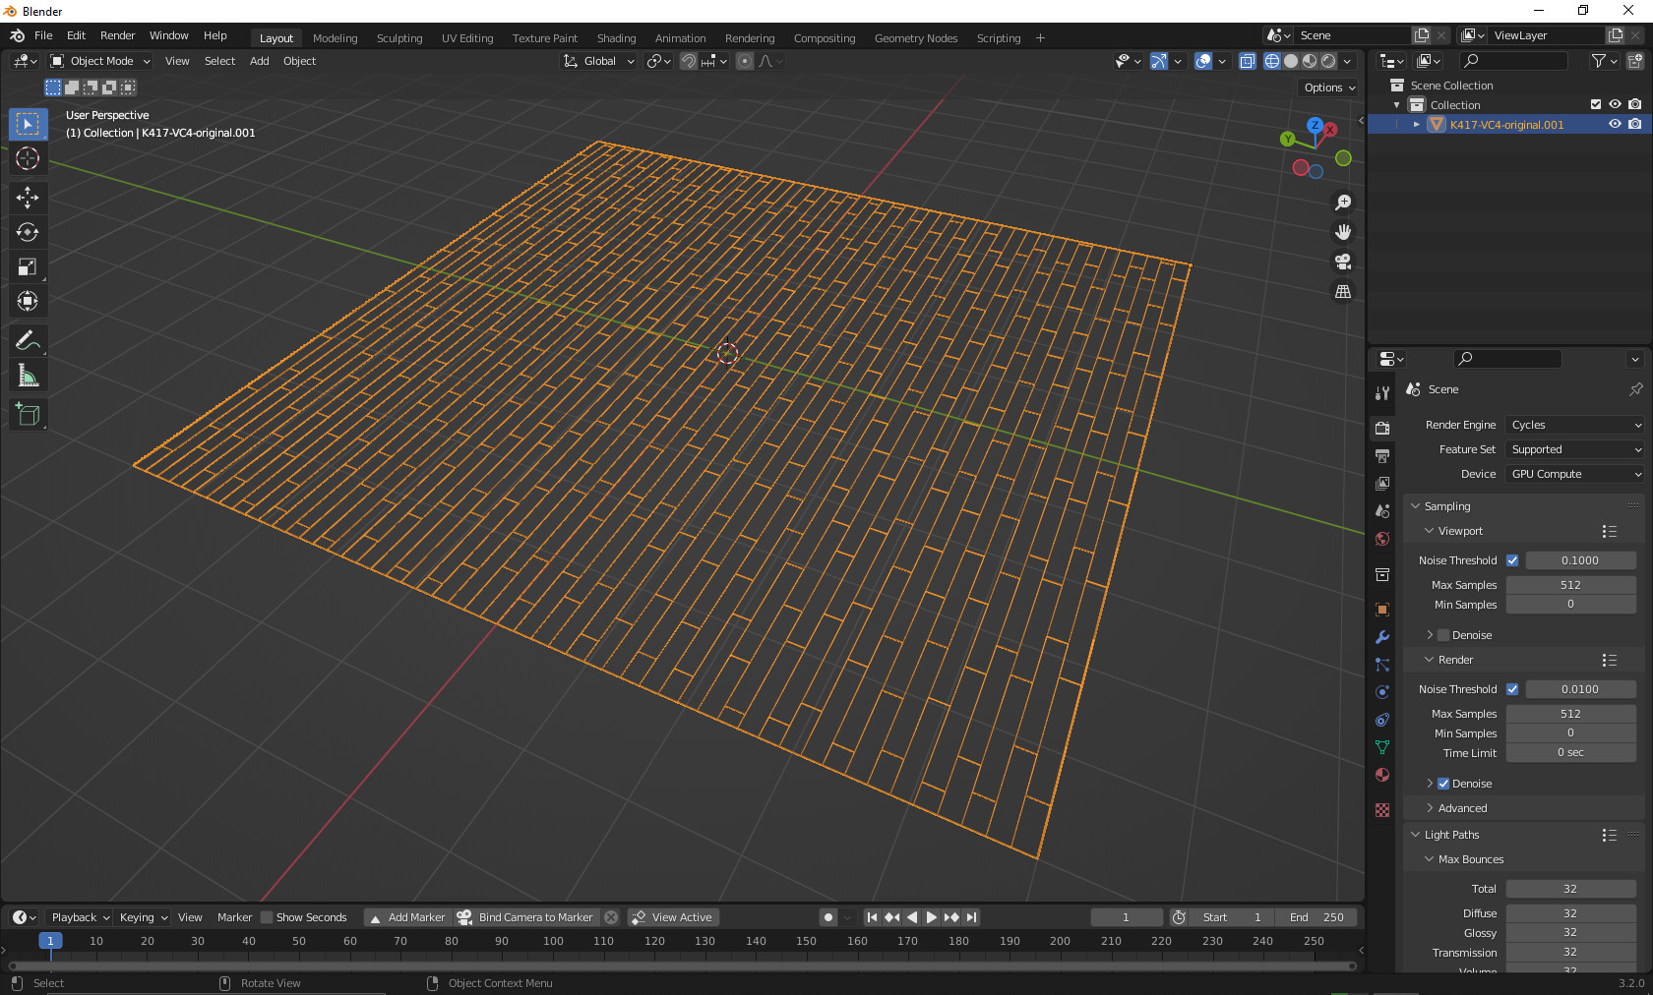Play animation forward
The height and width of the screenshot is (995, 1653).
point(931,917)
